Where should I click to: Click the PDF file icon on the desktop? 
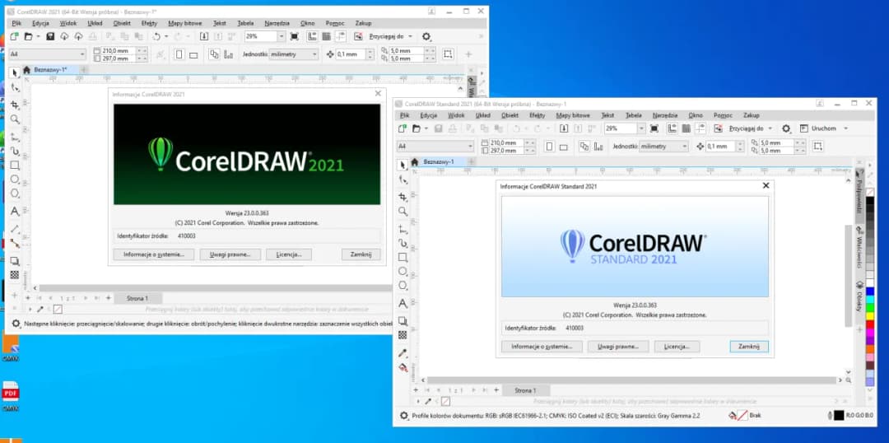point(10,392)
